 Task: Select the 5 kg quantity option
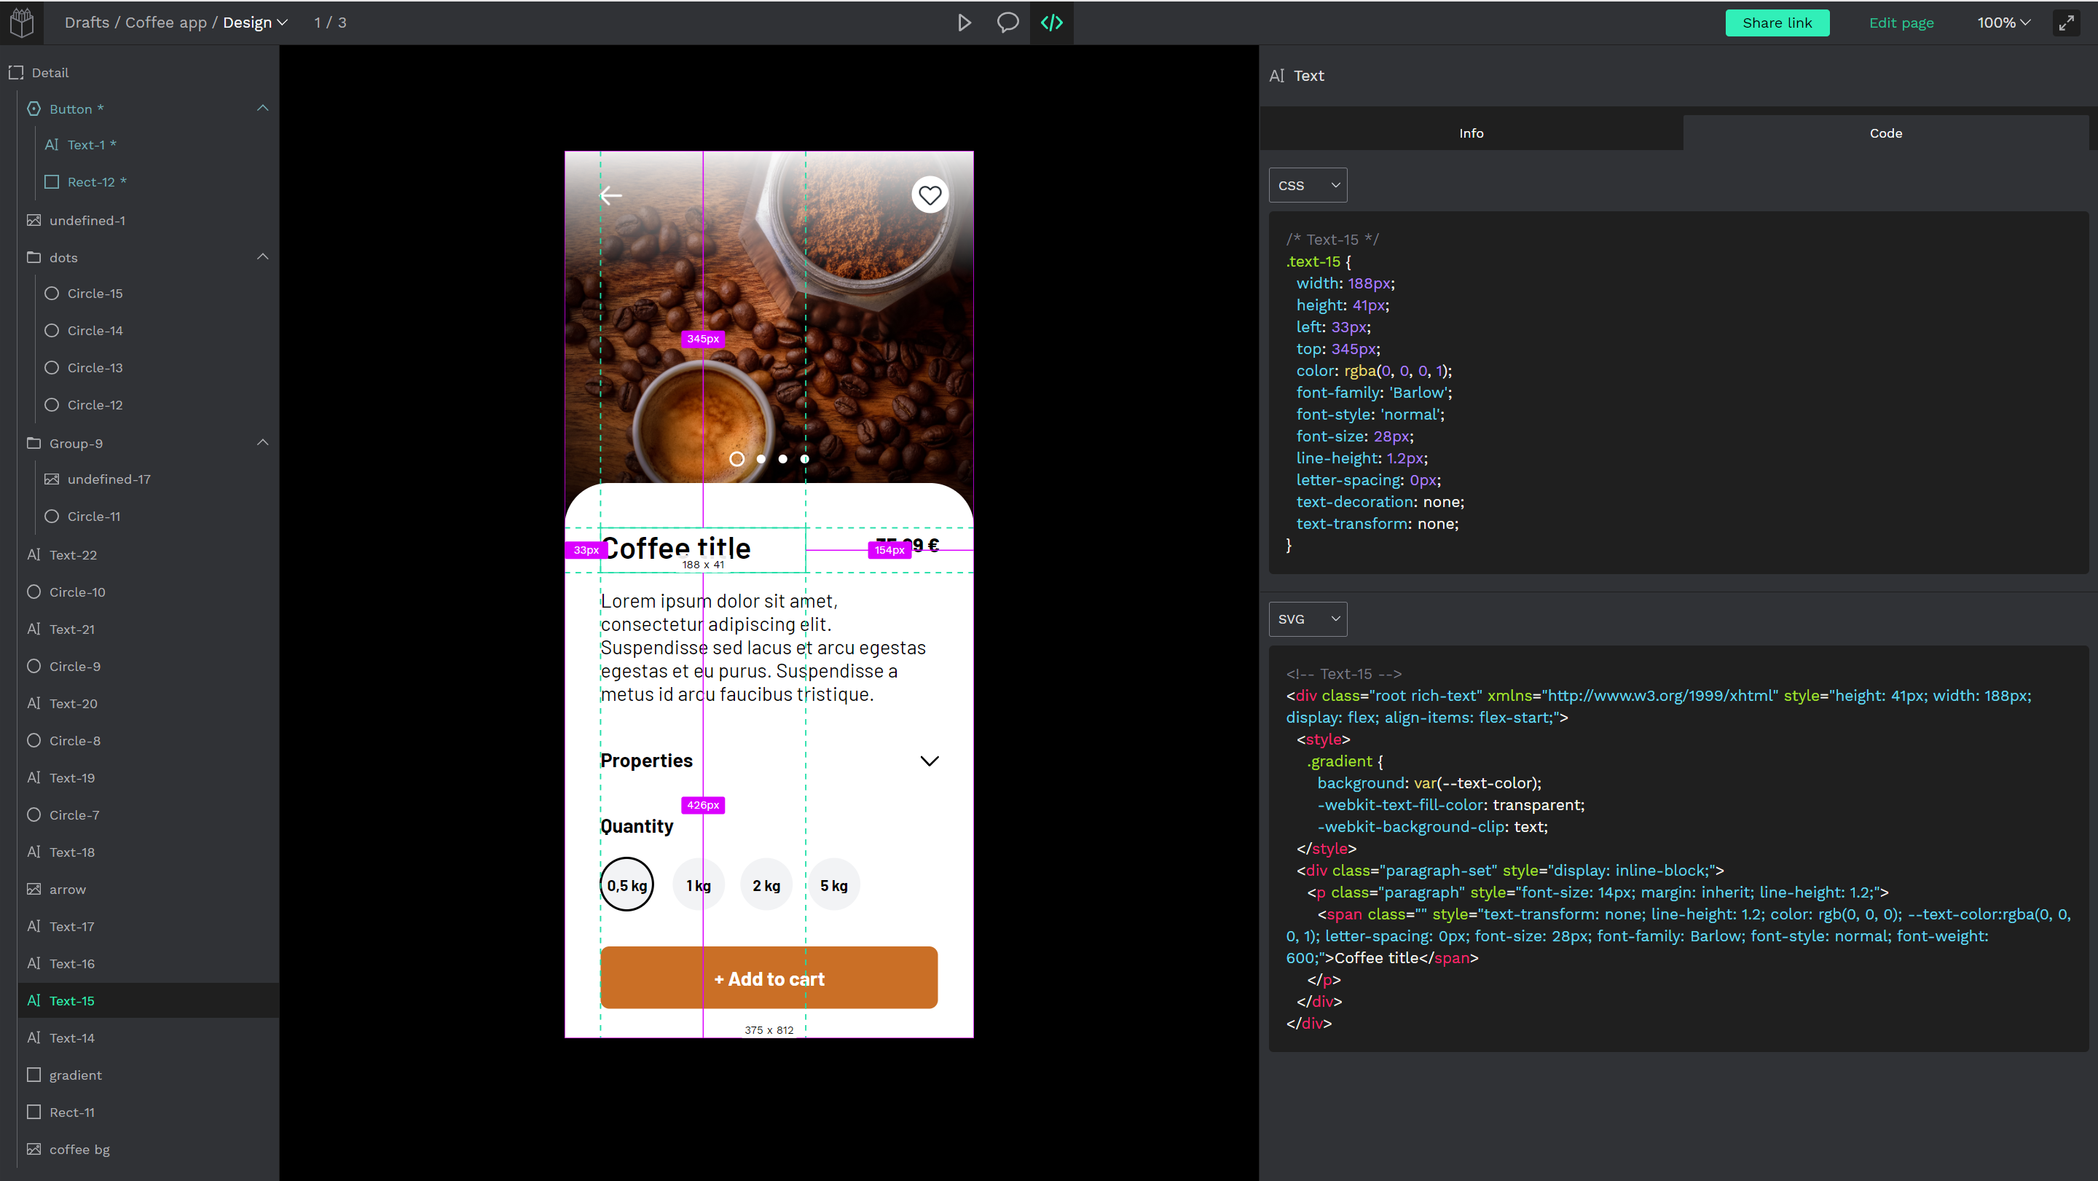[833, 885]
